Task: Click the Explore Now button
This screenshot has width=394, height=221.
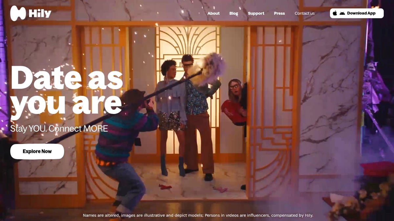Action: tap(37, 151)
